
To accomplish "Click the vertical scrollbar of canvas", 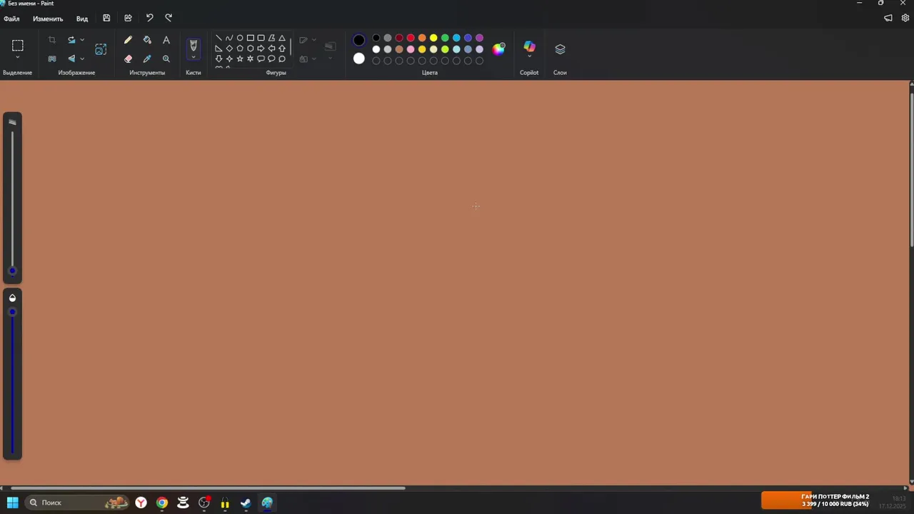I will [911, 168].
